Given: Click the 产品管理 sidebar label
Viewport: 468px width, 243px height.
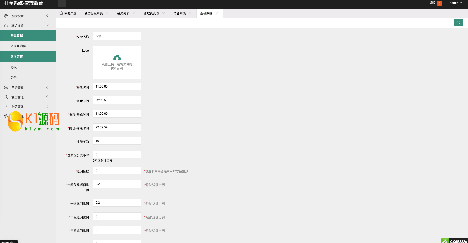Looking at the screenshot, I should [x=17, y=88].
